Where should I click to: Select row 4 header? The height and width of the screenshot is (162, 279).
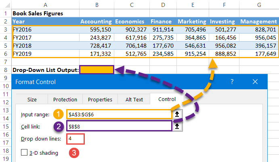[6, 38]
